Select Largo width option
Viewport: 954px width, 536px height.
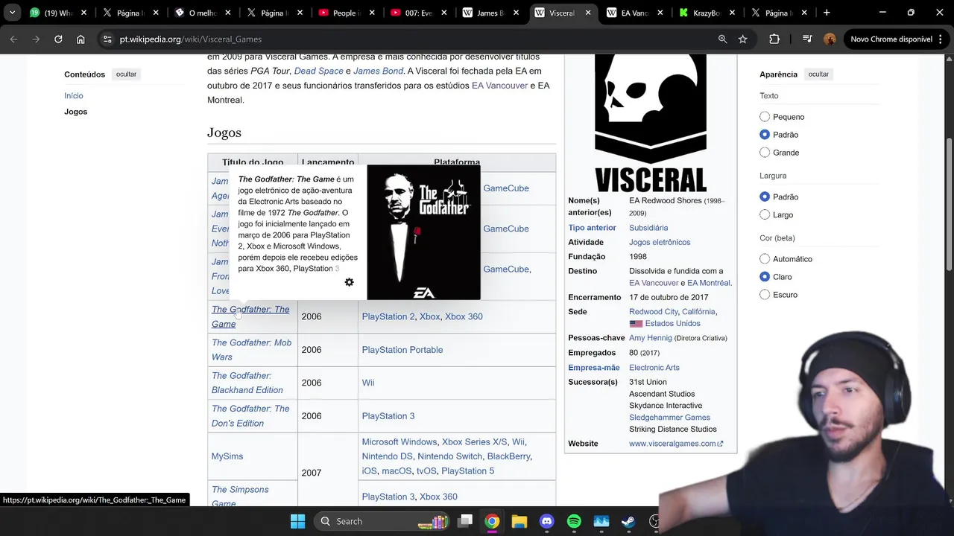click(765, 214)
